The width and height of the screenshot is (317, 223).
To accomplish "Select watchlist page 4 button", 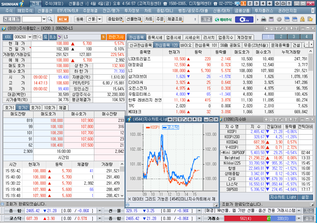I will (x=306, y=37).
